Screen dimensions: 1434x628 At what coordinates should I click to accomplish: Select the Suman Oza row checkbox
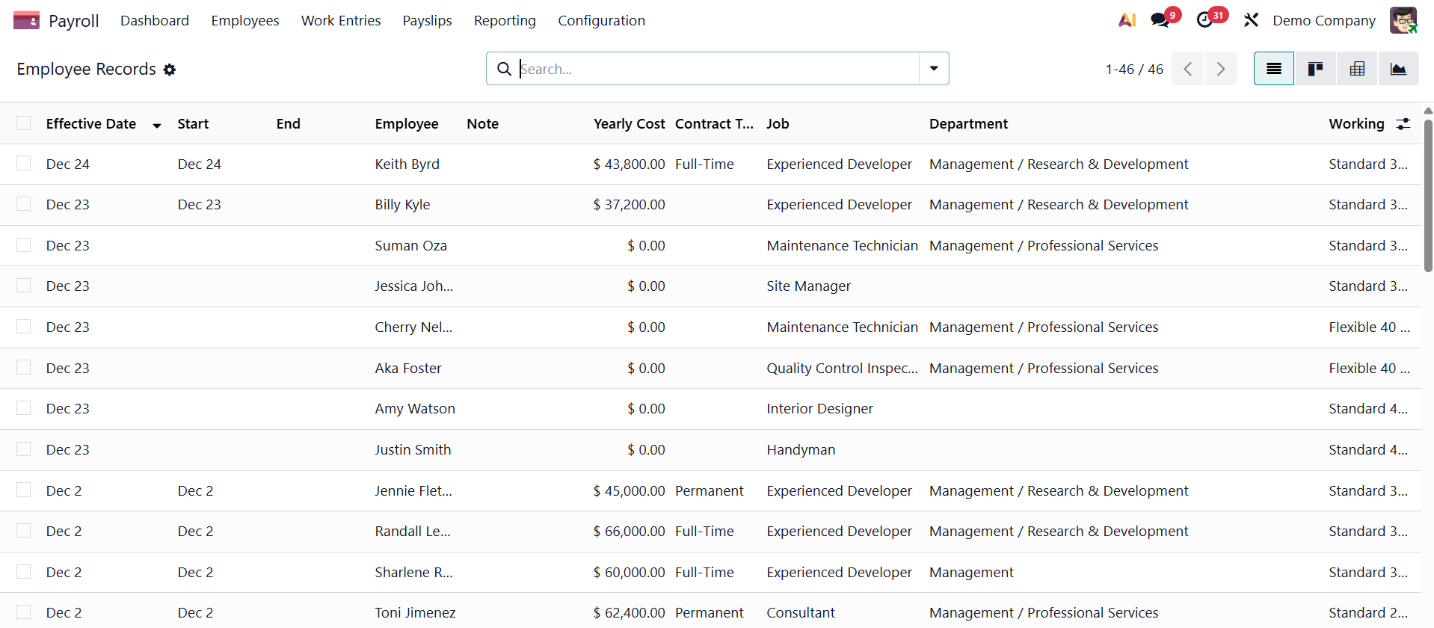(24, 245)
